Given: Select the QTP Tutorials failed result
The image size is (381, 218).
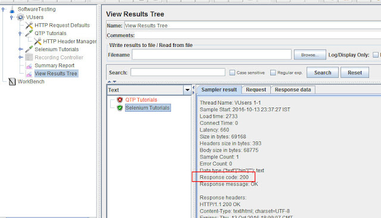Looking at the screenshot, I should pos(141,100).
